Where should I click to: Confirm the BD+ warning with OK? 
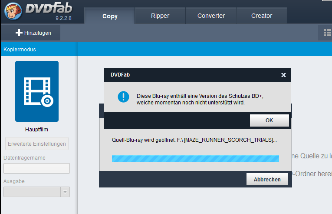270,120
